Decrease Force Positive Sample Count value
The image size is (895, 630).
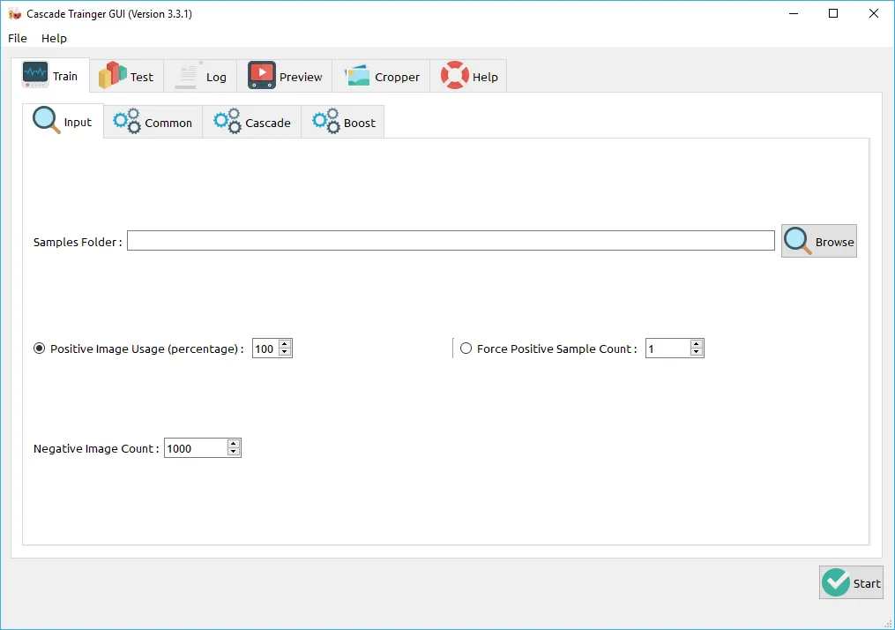point(697,352)
